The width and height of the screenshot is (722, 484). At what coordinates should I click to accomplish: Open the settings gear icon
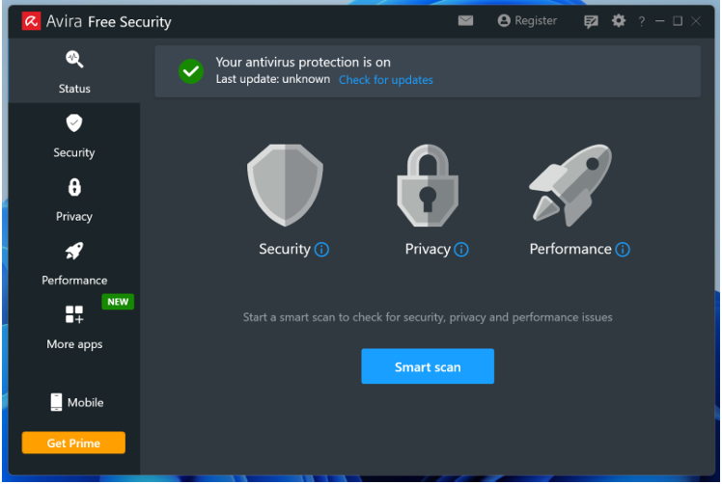pyautogui.click(x=619, y=20)
